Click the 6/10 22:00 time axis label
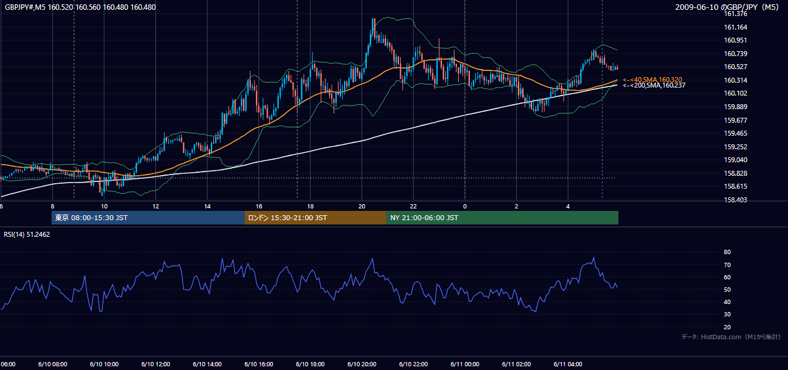The image size is (788, 370). (413, 364)
